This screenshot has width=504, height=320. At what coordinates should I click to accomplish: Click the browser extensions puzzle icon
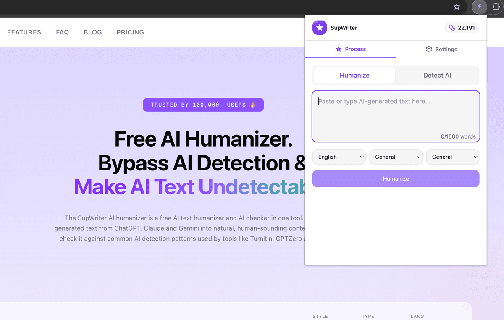click(x=496, y=7)
